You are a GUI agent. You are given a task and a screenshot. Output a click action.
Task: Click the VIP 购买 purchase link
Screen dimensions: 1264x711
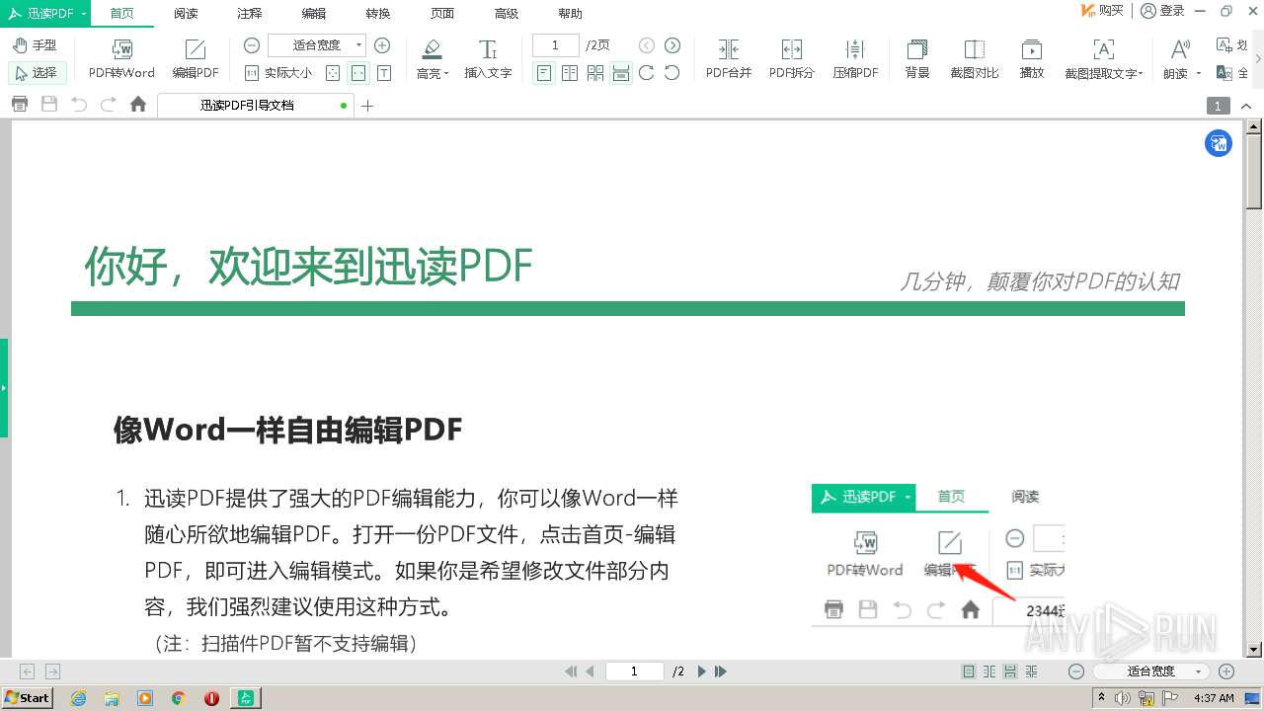(x=1103, y=11)
